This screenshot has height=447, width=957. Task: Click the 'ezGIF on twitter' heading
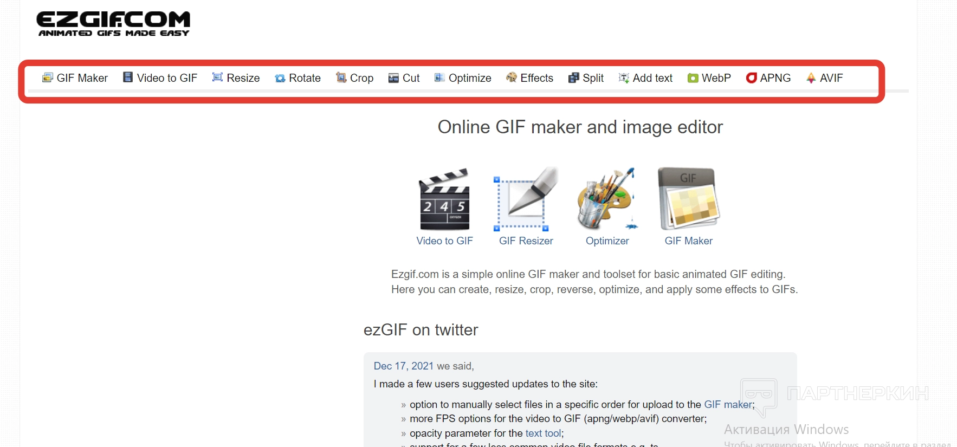(x=421, y=329)
